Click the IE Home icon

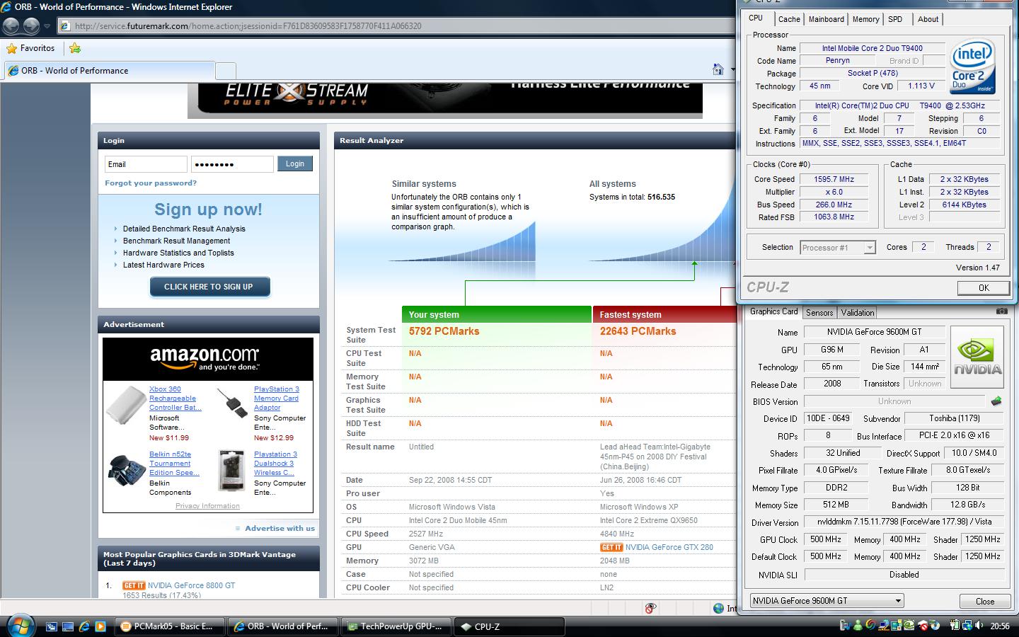coord(718,69)
